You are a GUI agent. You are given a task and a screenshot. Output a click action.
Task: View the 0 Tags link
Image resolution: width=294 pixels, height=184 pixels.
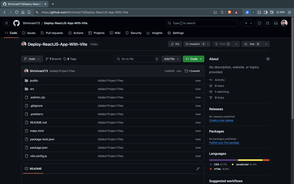point(70,59)
